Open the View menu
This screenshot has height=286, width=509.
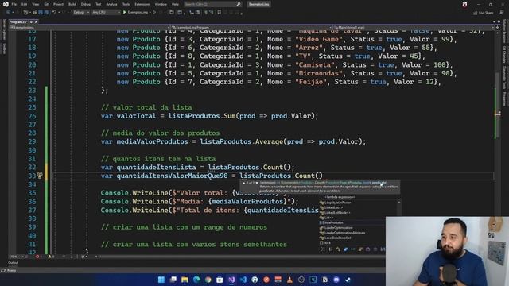click(x=35, y=4)
